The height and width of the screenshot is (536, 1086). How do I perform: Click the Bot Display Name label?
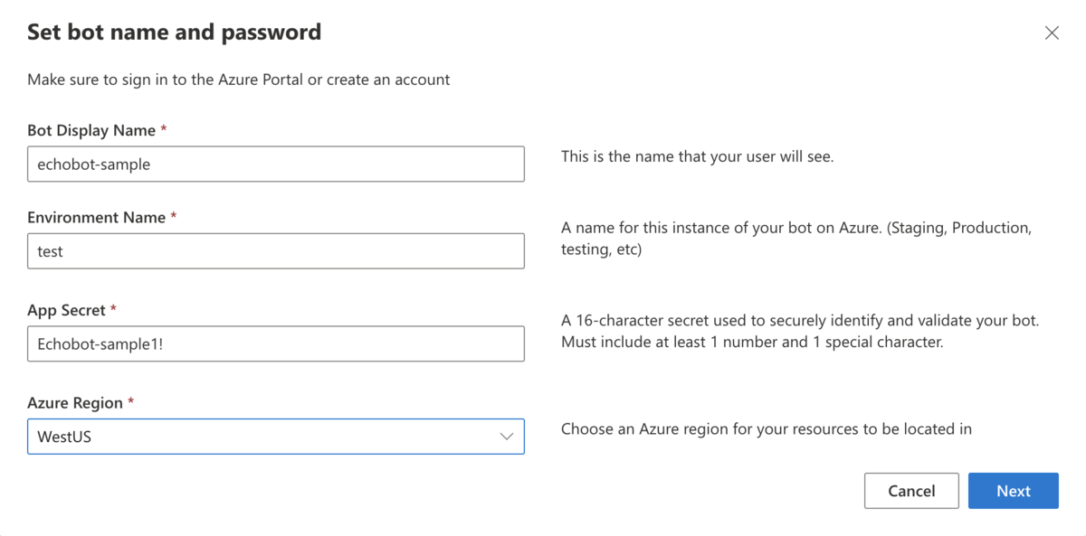click(91, 130)
